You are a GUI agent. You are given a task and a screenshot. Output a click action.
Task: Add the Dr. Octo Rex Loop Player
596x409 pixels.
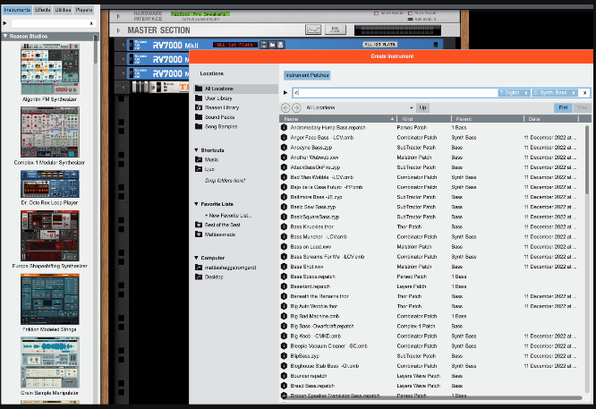click(x=50, y=184)
